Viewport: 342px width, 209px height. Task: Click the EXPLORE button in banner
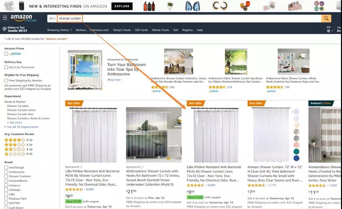(122, 6)
